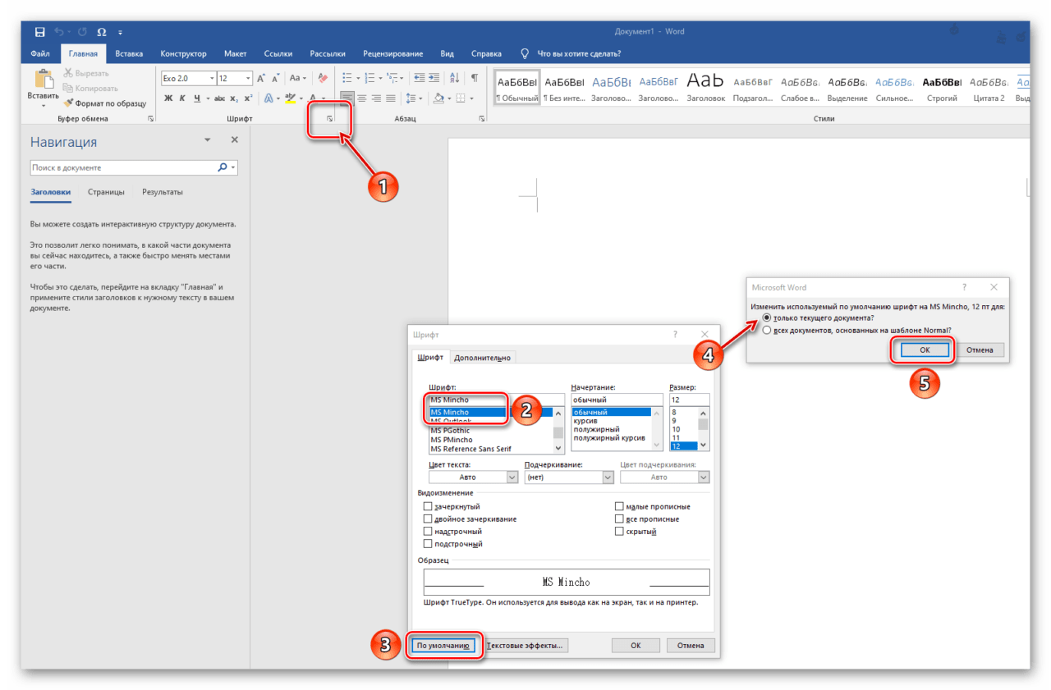
Task: Open the Абзац group dialog launcher
Action: [481, 120]
